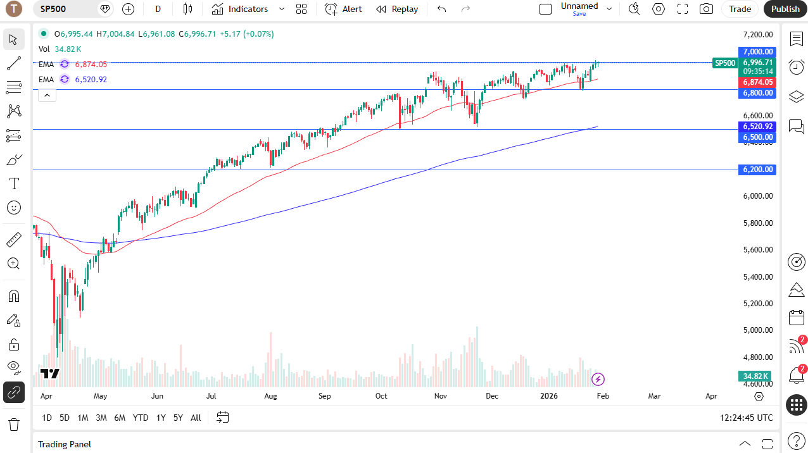Expand the Unnamed layout dropdown

(x=609, y=9)
